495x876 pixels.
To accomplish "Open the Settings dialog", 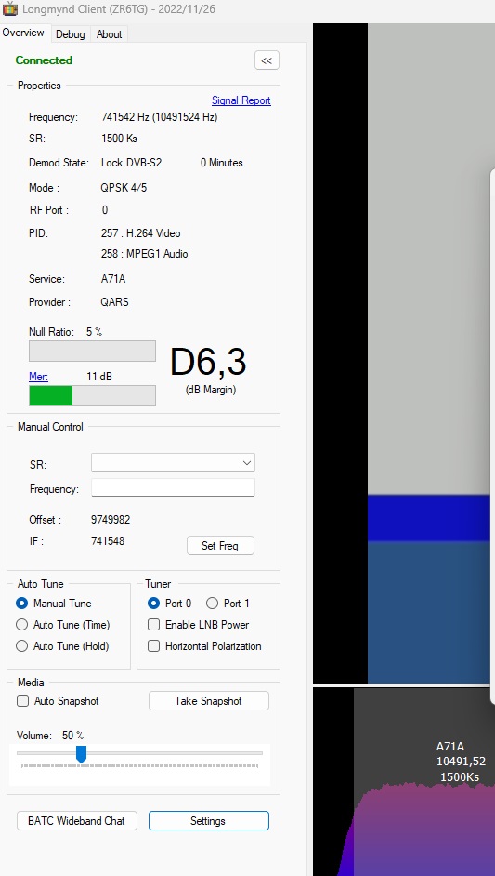I will [x=209, y=821].
